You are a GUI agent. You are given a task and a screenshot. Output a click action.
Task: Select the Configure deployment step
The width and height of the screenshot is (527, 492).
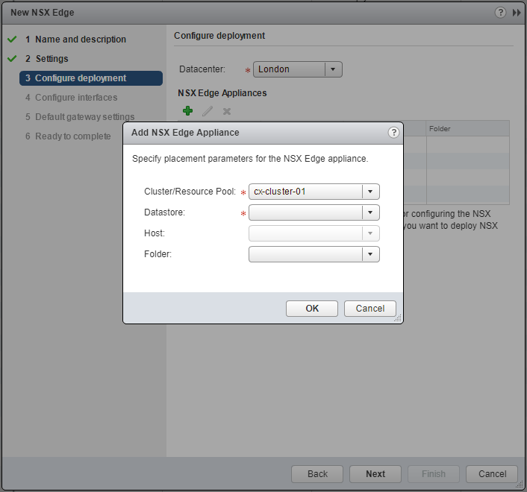pyautogui.click(x=80, y=78)
